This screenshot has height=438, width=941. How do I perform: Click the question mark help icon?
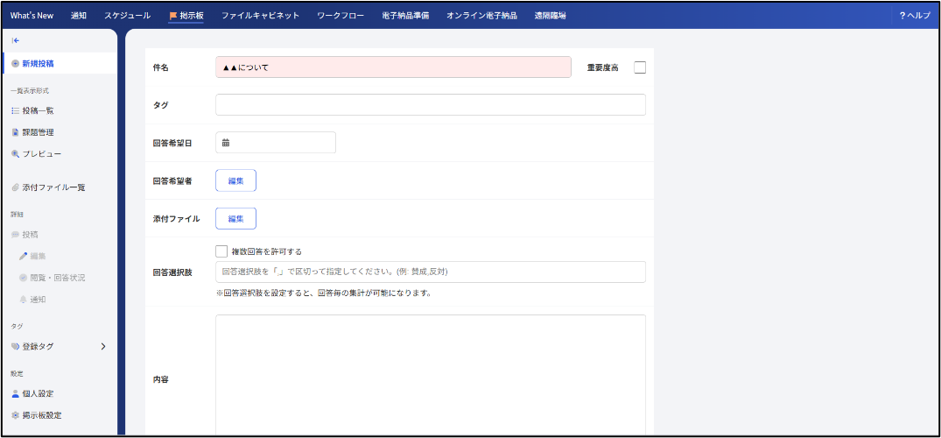(902, 16)
